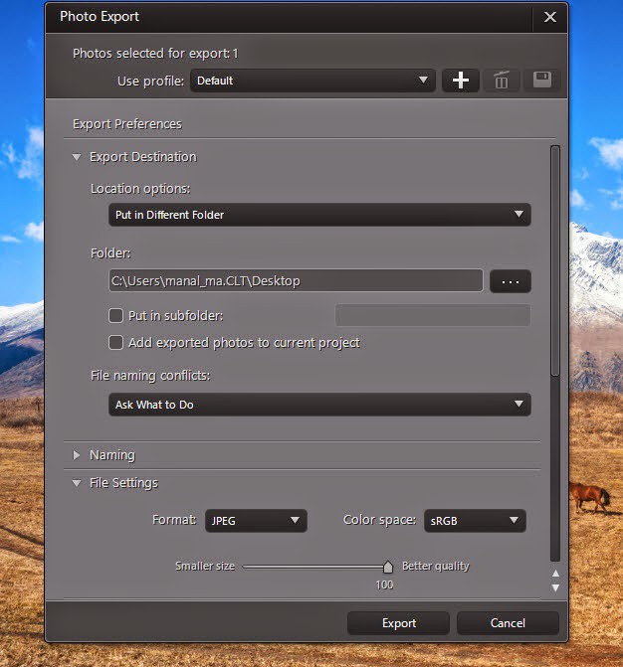Screen dimensions: 623x667
Task: Close the Photo Export dialog
Action: (x=549, y=17)
